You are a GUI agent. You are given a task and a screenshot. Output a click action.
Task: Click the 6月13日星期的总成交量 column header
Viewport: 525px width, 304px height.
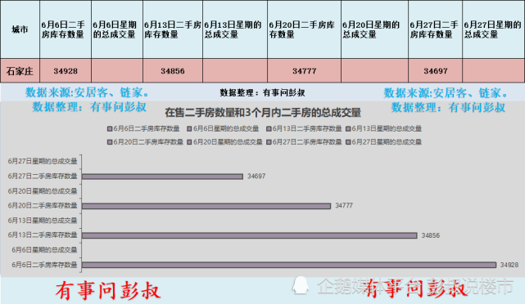(x=235, y=29)
